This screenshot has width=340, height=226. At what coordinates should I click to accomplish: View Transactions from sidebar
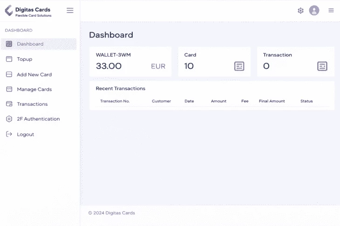tap(32, 104)
